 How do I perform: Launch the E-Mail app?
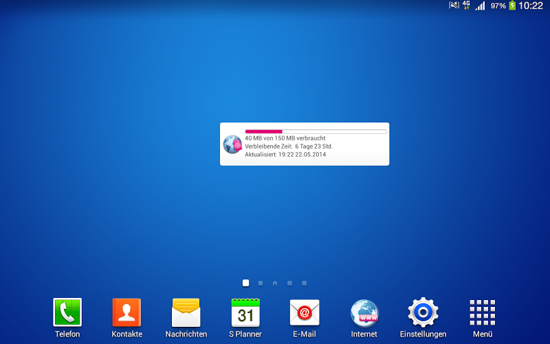[x=305, y=312]
